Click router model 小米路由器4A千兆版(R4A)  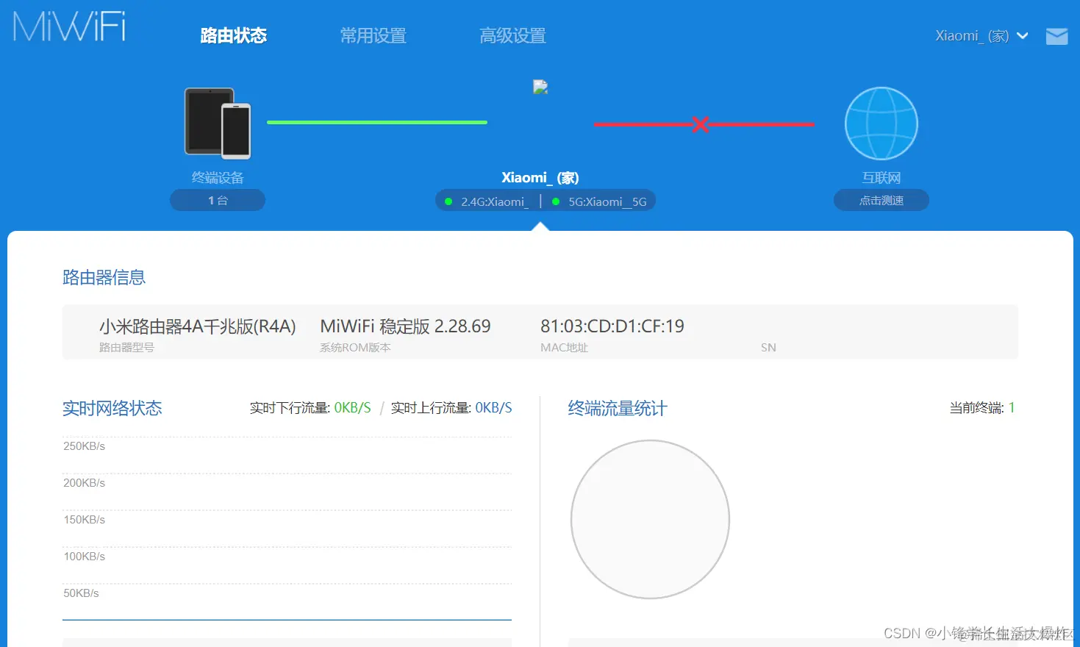click(198, 326)
